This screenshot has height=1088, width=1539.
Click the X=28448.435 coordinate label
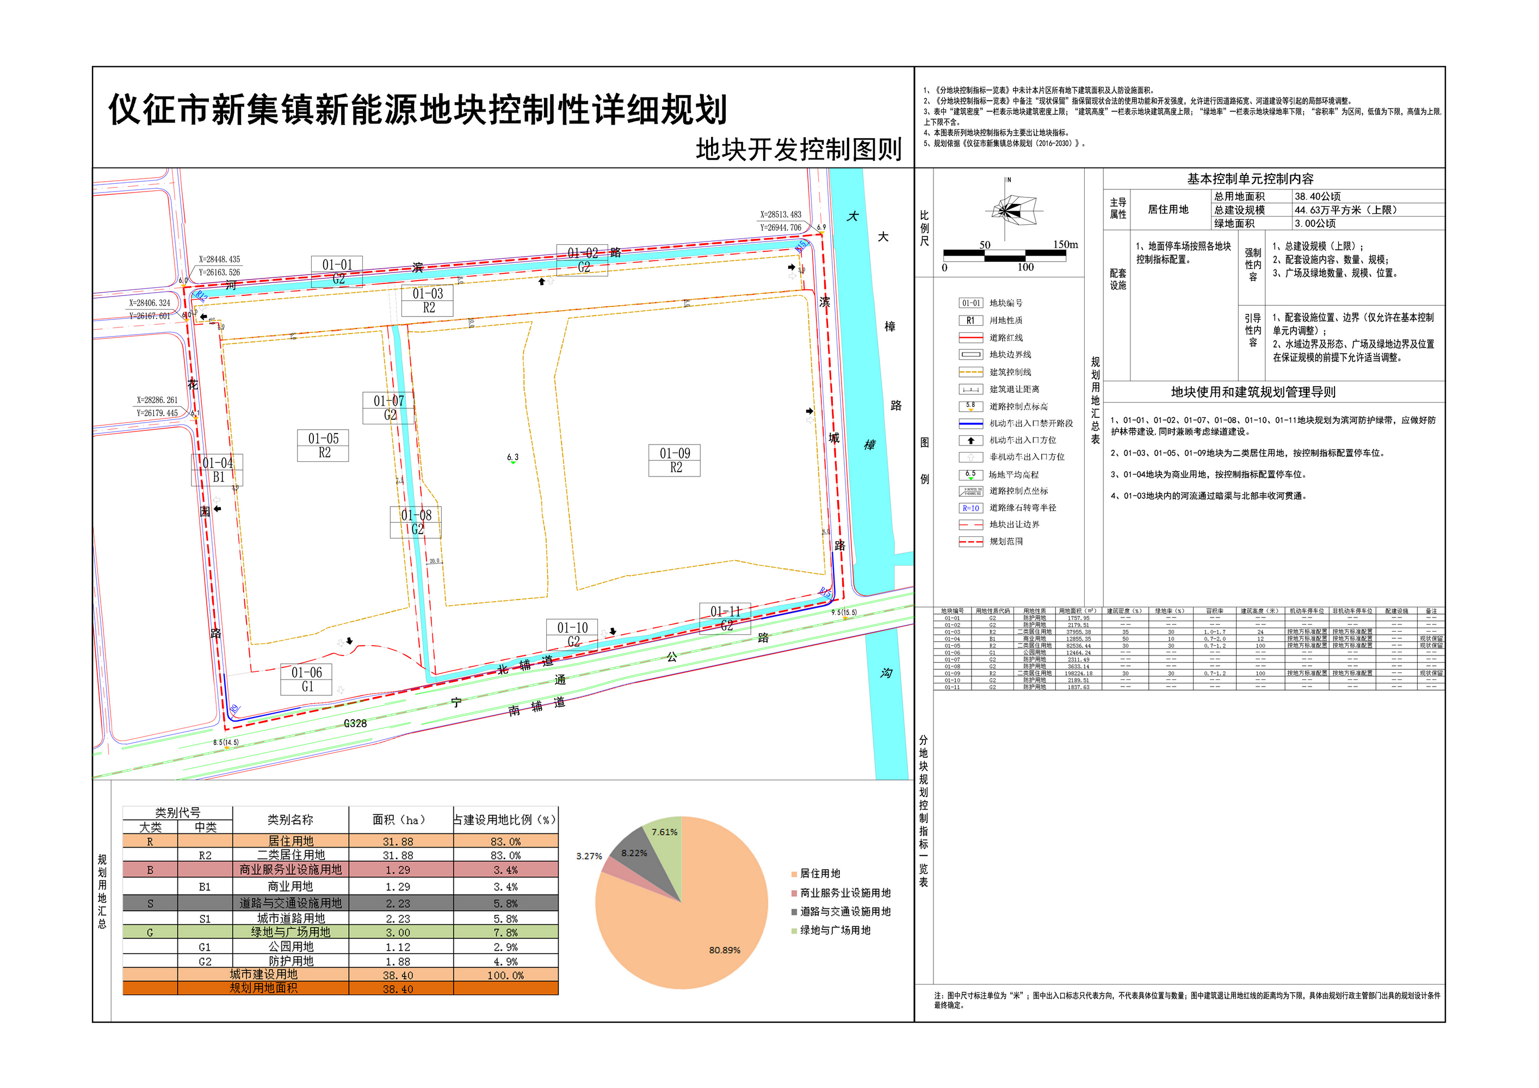(219, 259)
